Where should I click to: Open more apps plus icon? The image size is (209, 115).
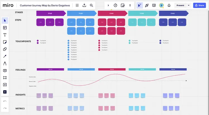click(x=5, y=92)
